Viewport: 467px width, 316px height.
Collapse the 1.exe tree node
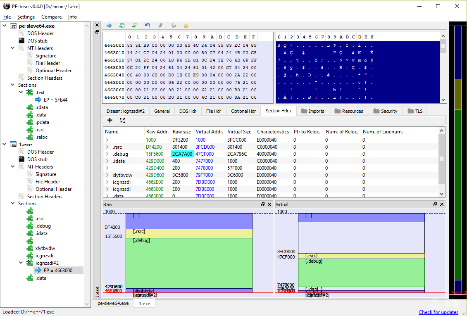5,144
